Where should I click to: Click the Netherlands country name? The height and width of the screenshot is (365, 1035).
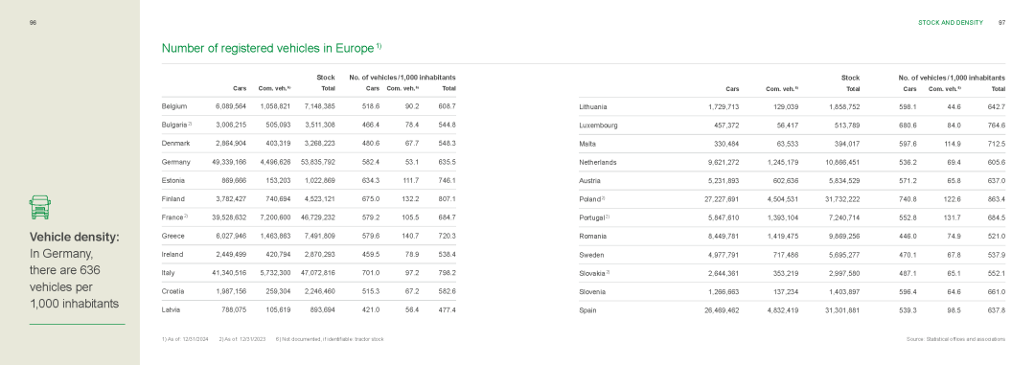point(597,162)
